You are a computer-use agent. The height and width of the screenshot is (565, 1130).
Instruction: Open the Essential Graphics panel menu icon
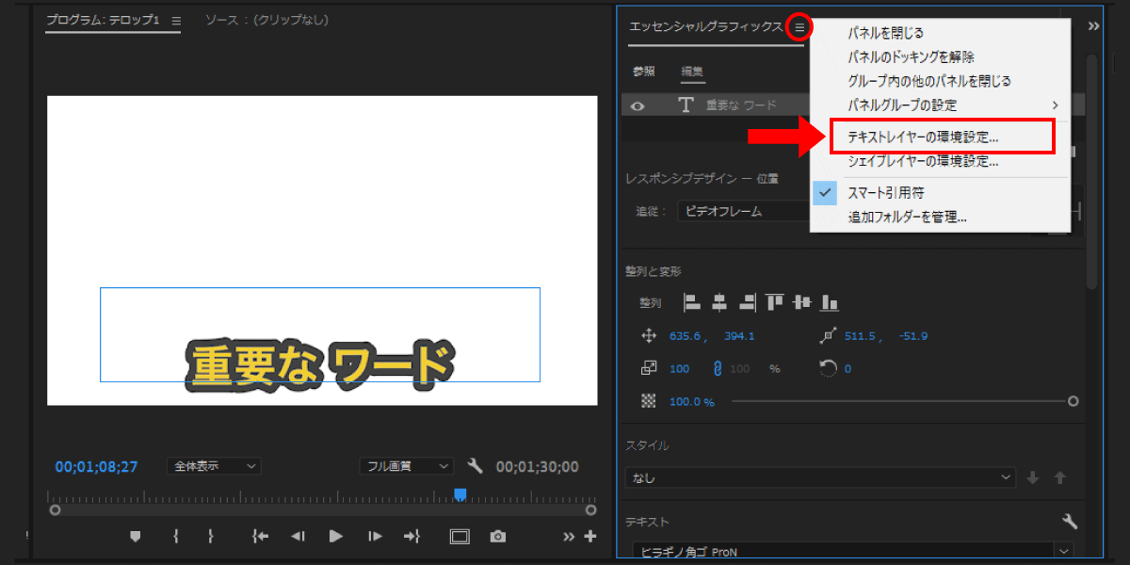(799, 27)
